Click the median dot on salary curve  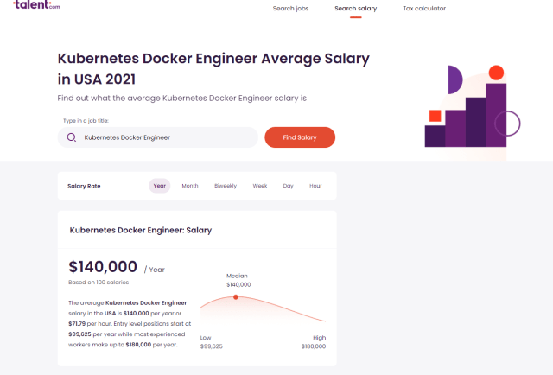click(x=236, y=297)
